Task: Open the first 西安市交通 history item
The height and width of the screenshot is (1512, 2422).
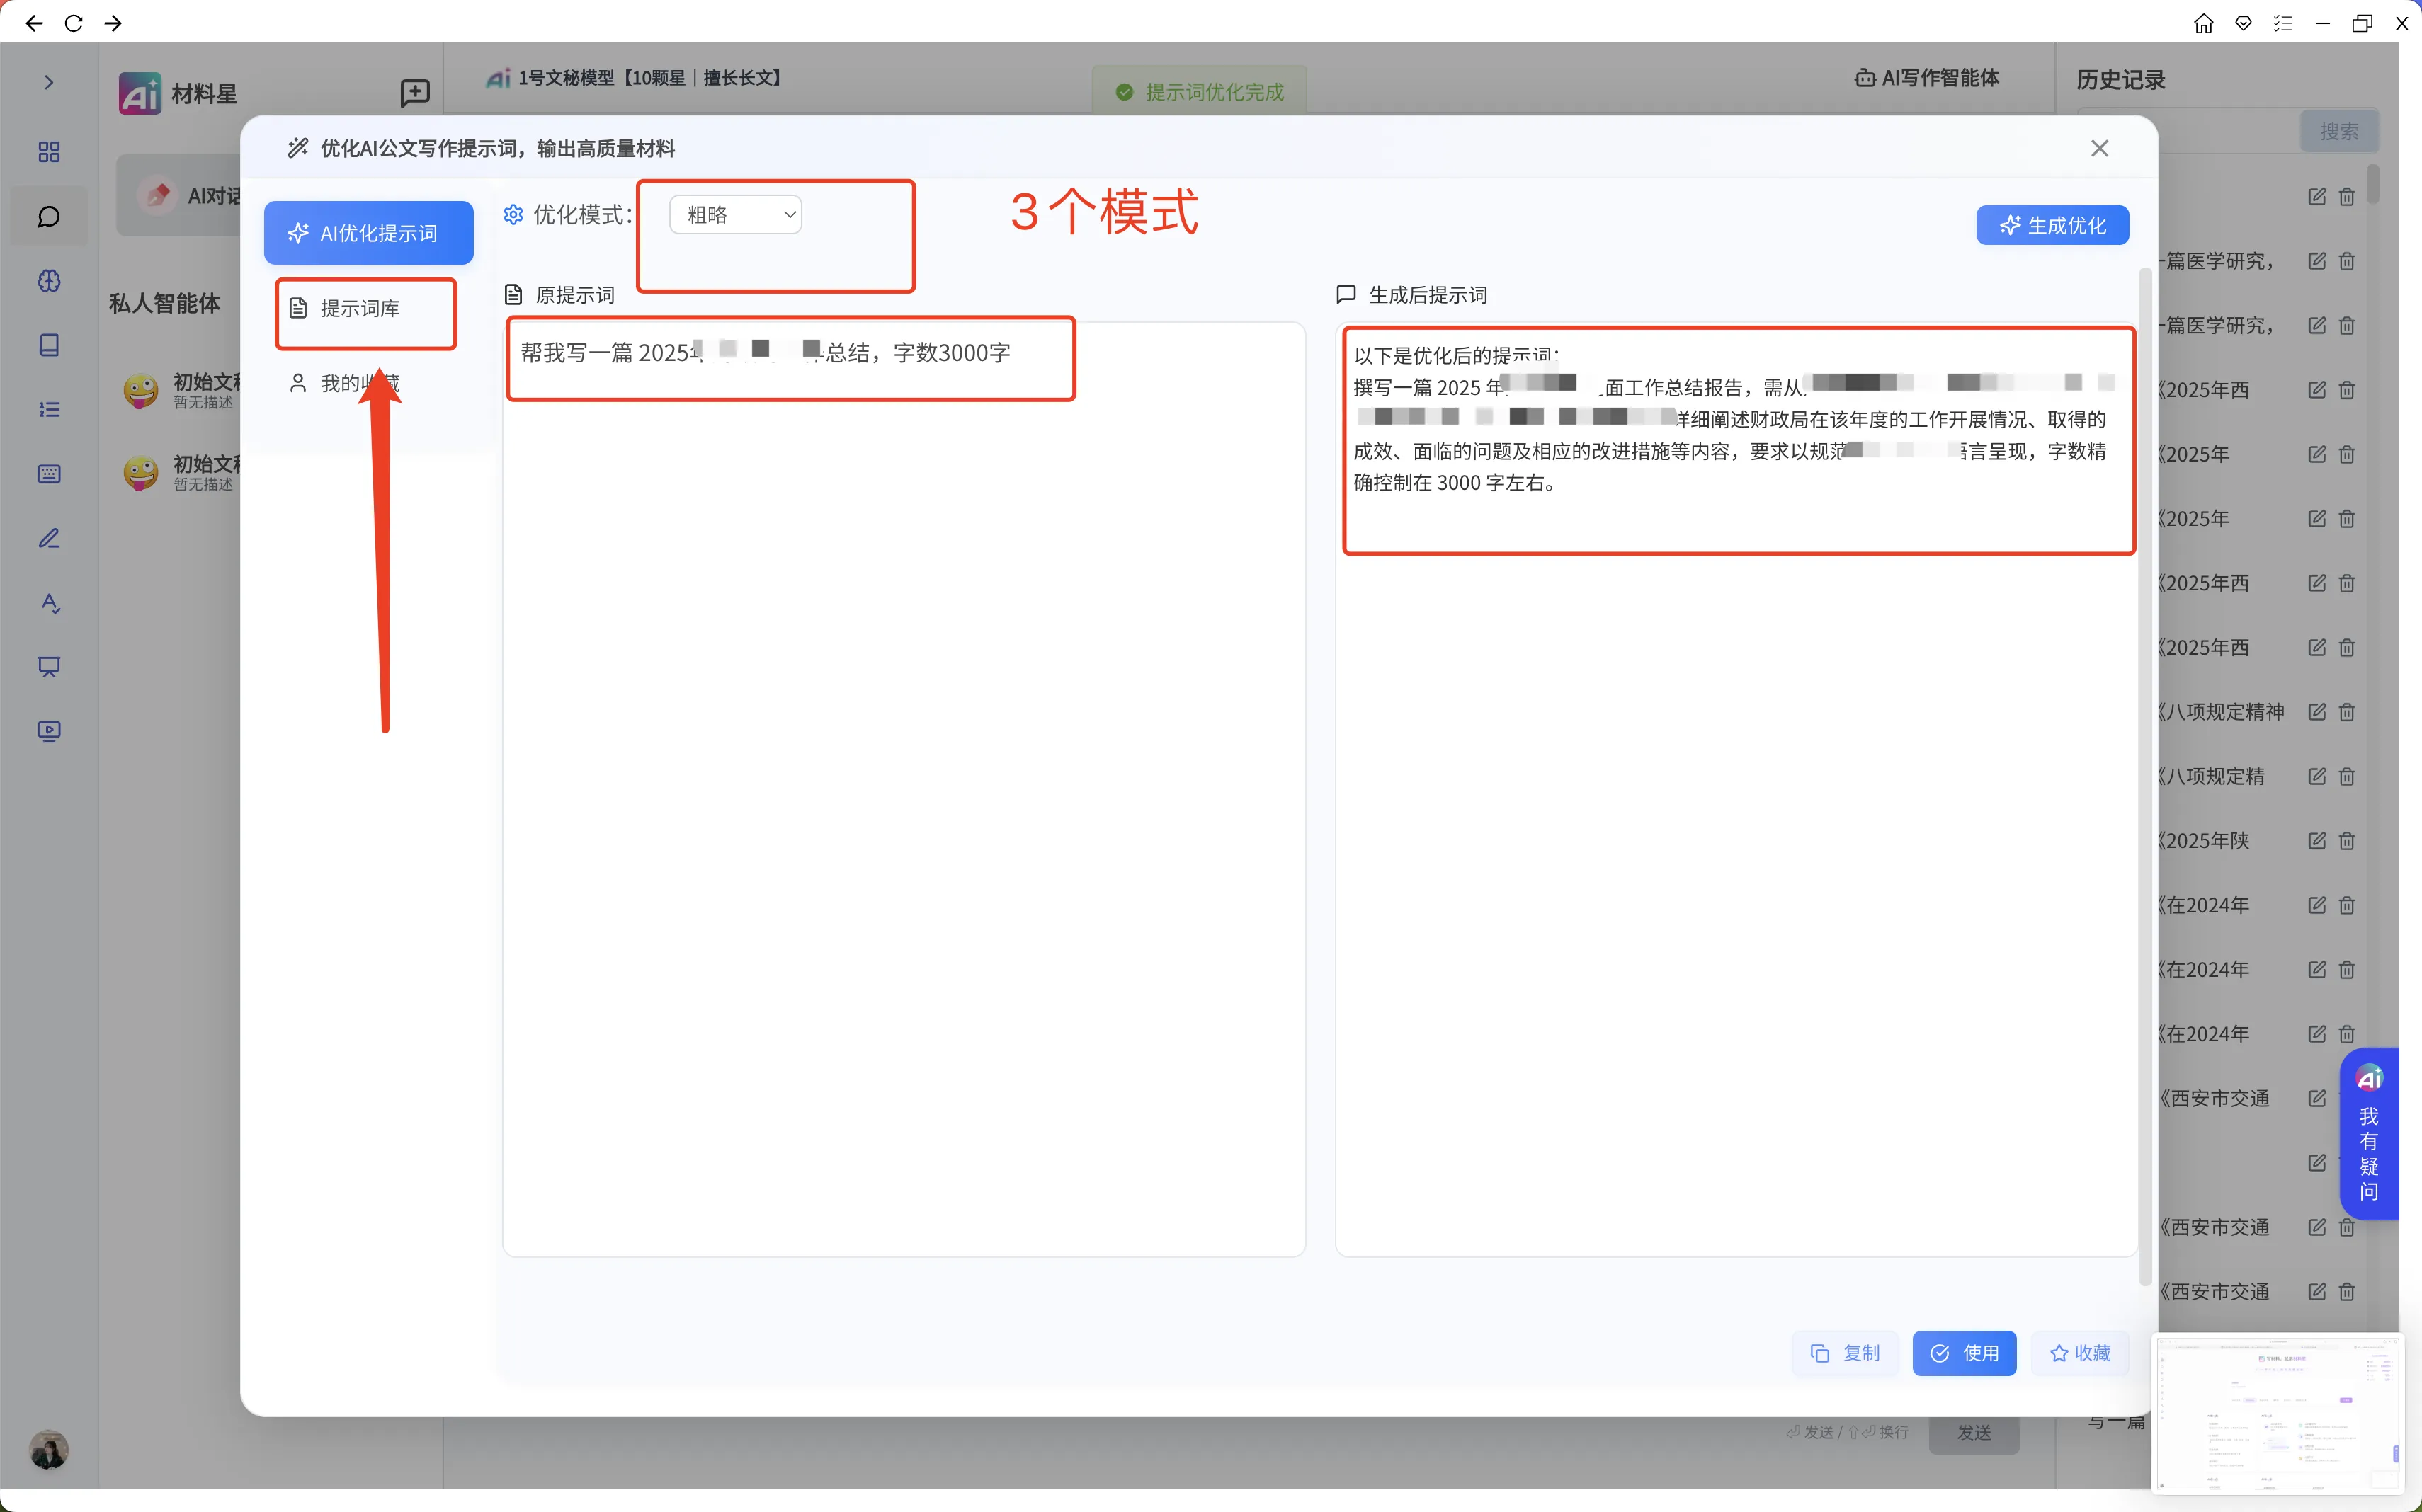Action: [x=2214, y=1098]
